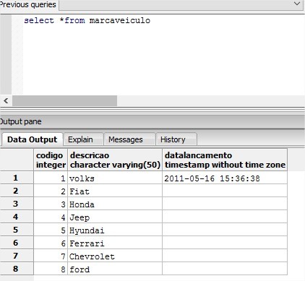Click the empty datalancamento cell in Fiat row
The width and height of the screenshot is (305, 281).
point(225,191)
